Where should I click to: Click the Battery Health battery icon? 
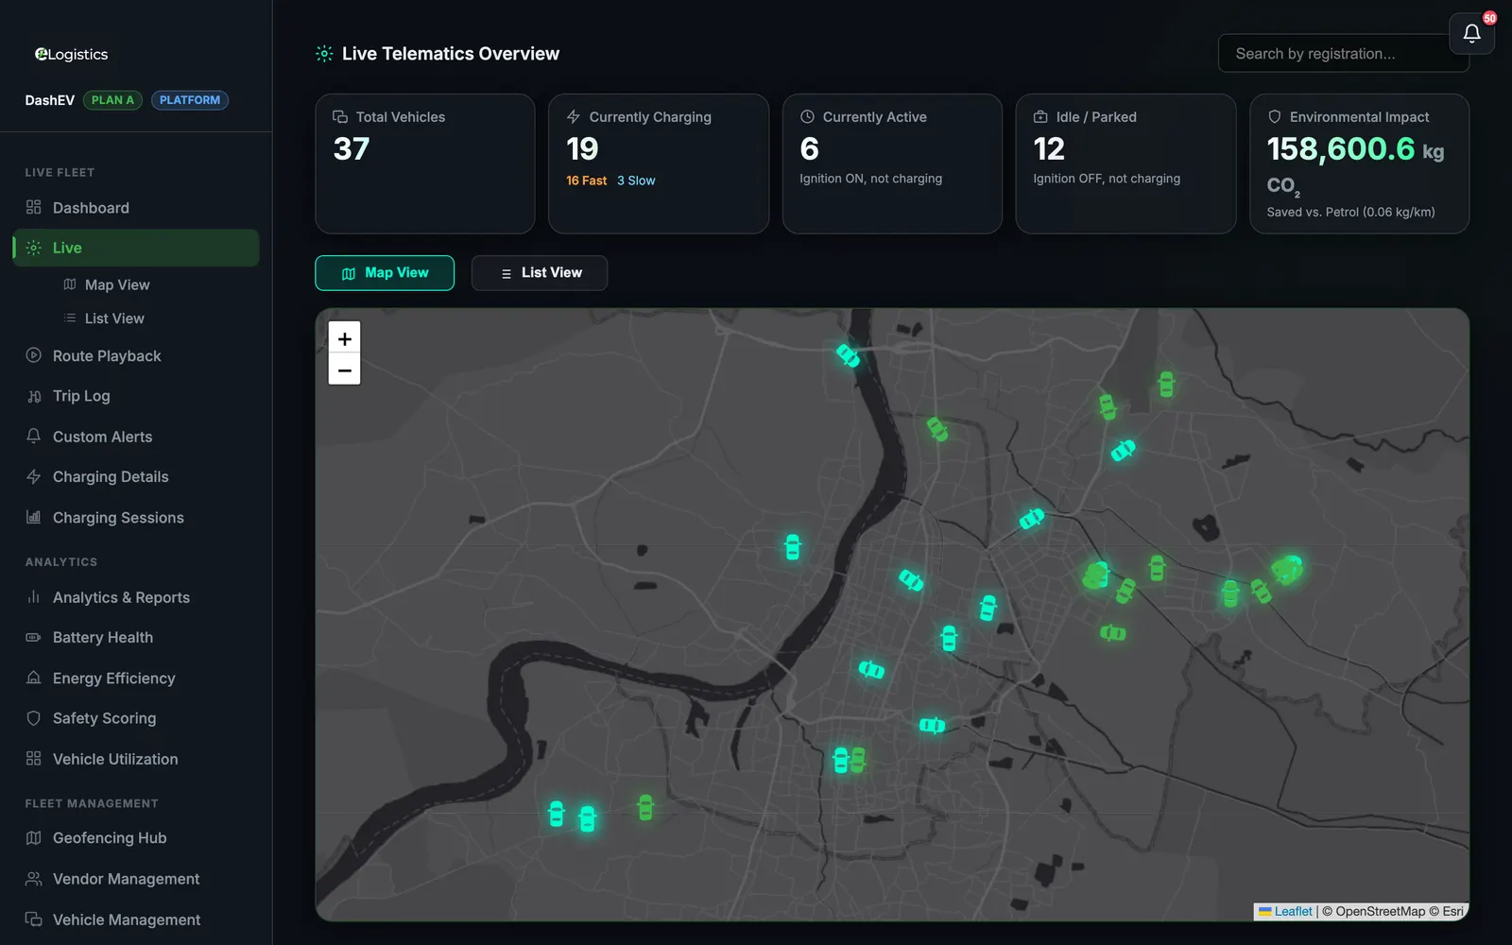[x=33, y=637]
